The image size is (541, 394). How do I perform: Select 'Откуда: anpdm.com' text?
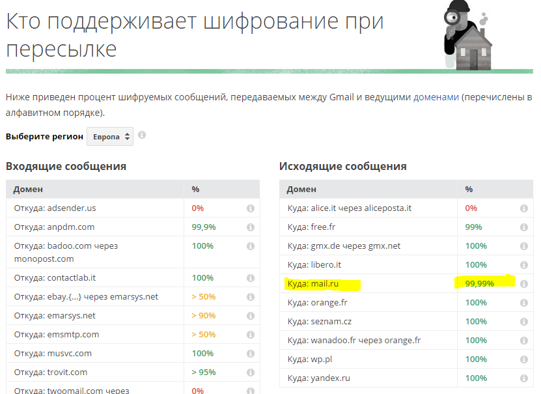[54, 227]
